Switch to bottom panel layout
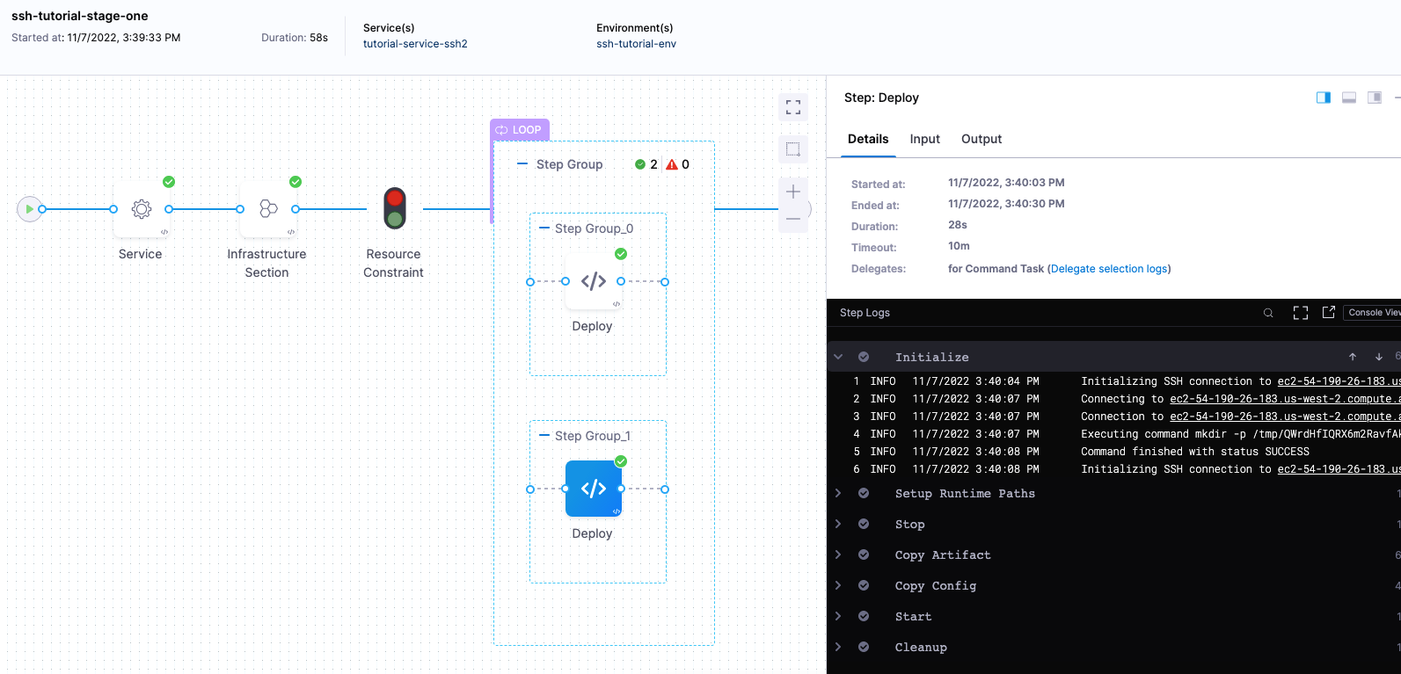The height and width of the screenshot is (674, 1401). pos(1349,98)
